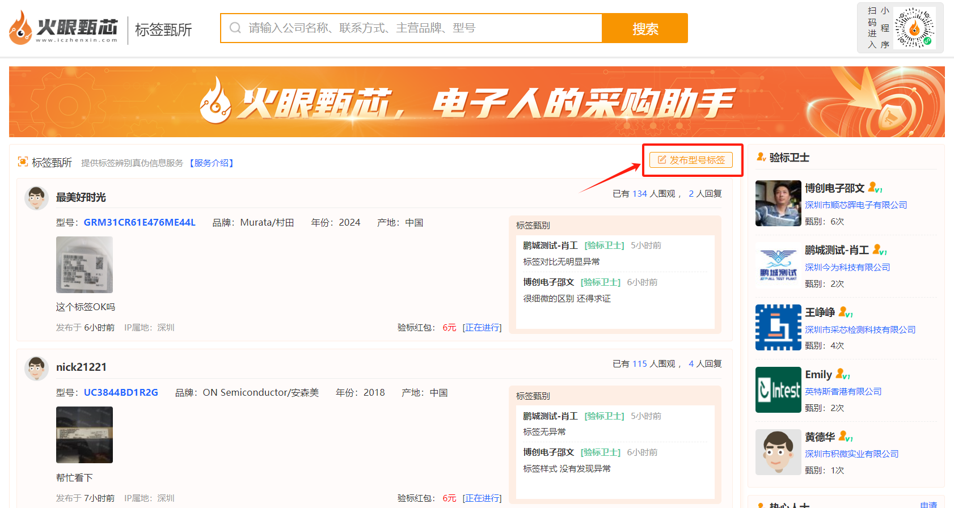This screenshot has height=508, width=954.
Task: Click brand text ON Semiconductor/安森美
Action: (x=261, y=392)
